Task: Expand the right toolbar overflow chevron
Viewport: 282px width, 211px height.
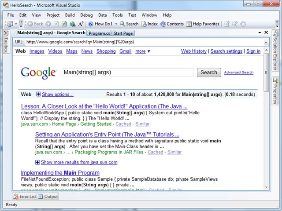Action: 277,24
